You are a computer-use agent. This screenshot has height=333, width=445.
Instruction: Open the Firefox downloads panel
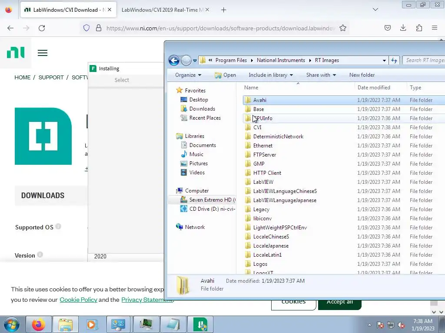403,28
